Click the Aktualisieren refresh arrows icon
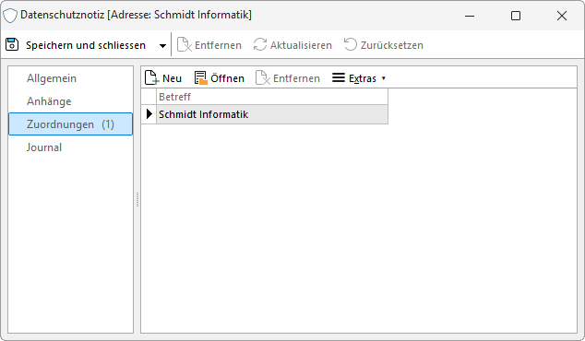585x341 pixels. coord(259,44)
